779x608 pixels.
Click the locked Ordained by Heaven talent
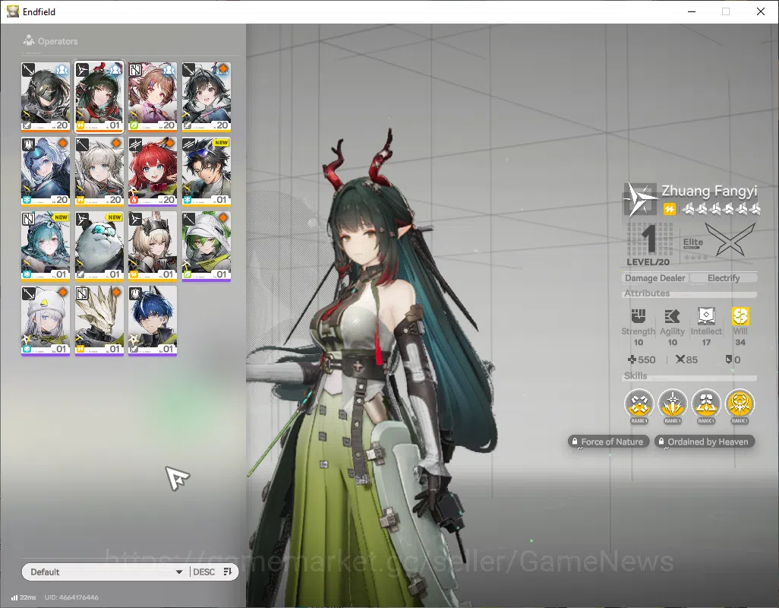tap(704, 442)
